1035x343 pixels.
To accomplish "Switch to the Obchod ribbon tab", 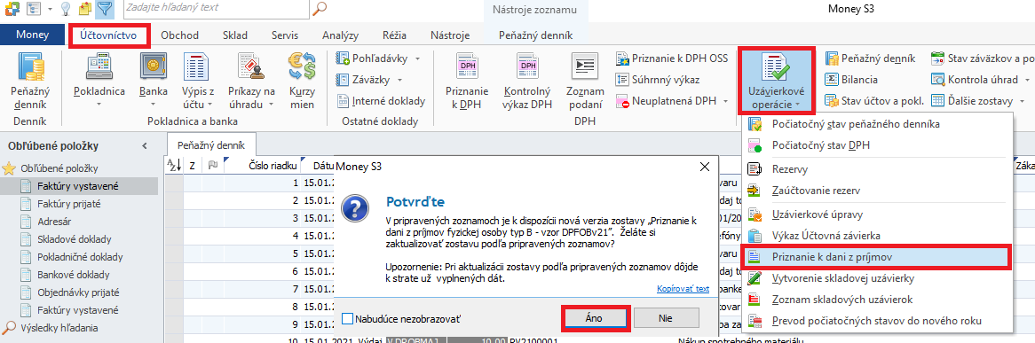I will point(179,35).
